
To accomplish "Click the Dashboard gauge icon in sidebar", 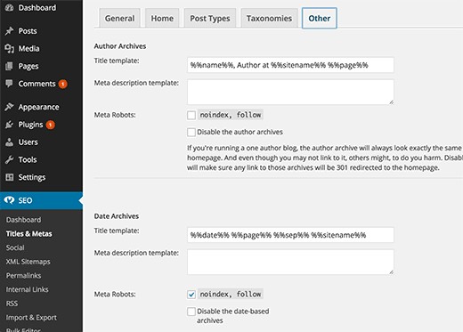I will 9,7.
